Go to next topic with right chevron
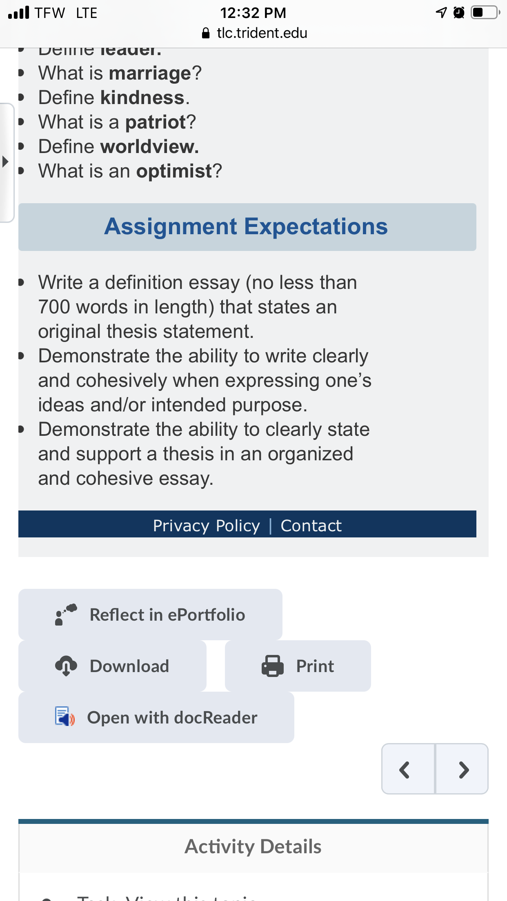 tap(462, 769)
